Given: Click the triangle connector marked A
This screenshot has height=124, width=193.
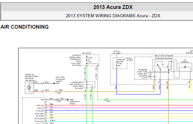Looking at the screenshot, I should point(150,73).
